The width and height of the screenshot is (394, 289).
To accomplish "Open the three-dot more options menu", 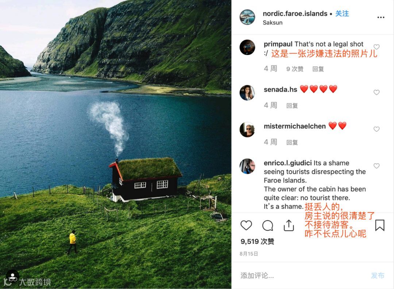I will tap(381, 17).
